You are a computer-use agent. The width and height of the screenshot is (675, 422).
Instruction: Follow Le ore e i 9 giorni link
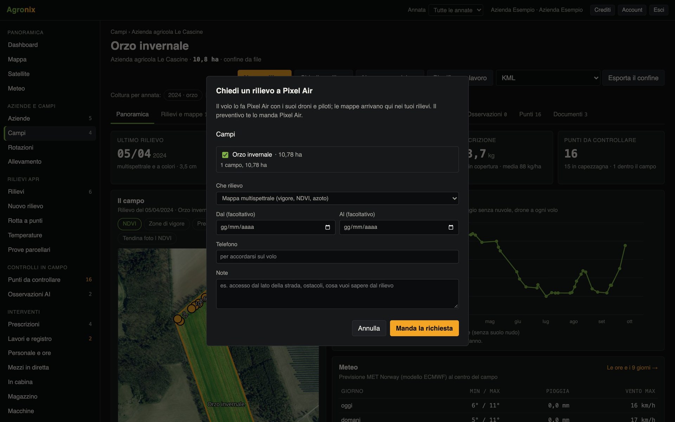click(x=632, y=367)
